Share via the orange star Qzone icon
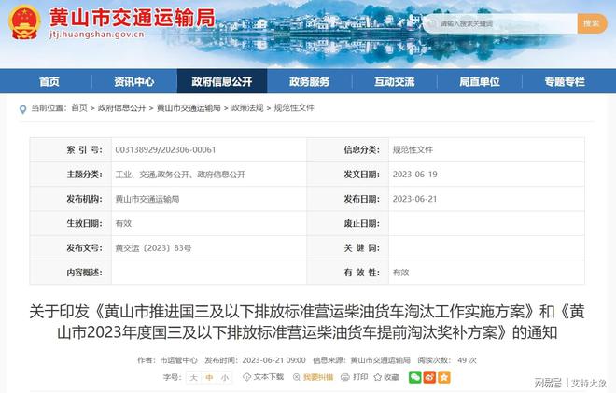The height and width of the screenshot is (393, 616). click(x=444, y=377)
